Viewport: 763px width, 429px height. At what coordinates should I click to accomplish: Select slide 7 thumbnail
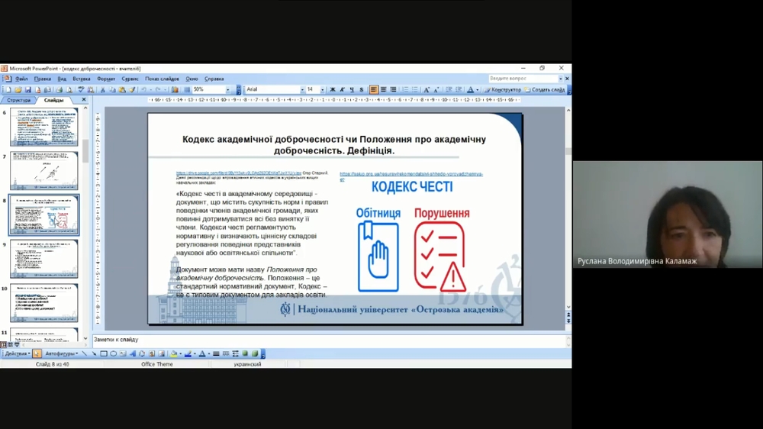pos(43,170)
